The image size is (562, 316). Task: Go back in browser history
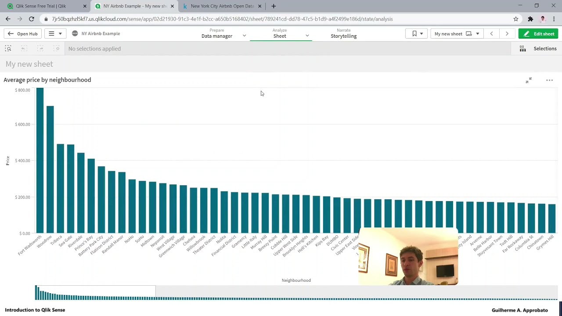coord(8,19)
